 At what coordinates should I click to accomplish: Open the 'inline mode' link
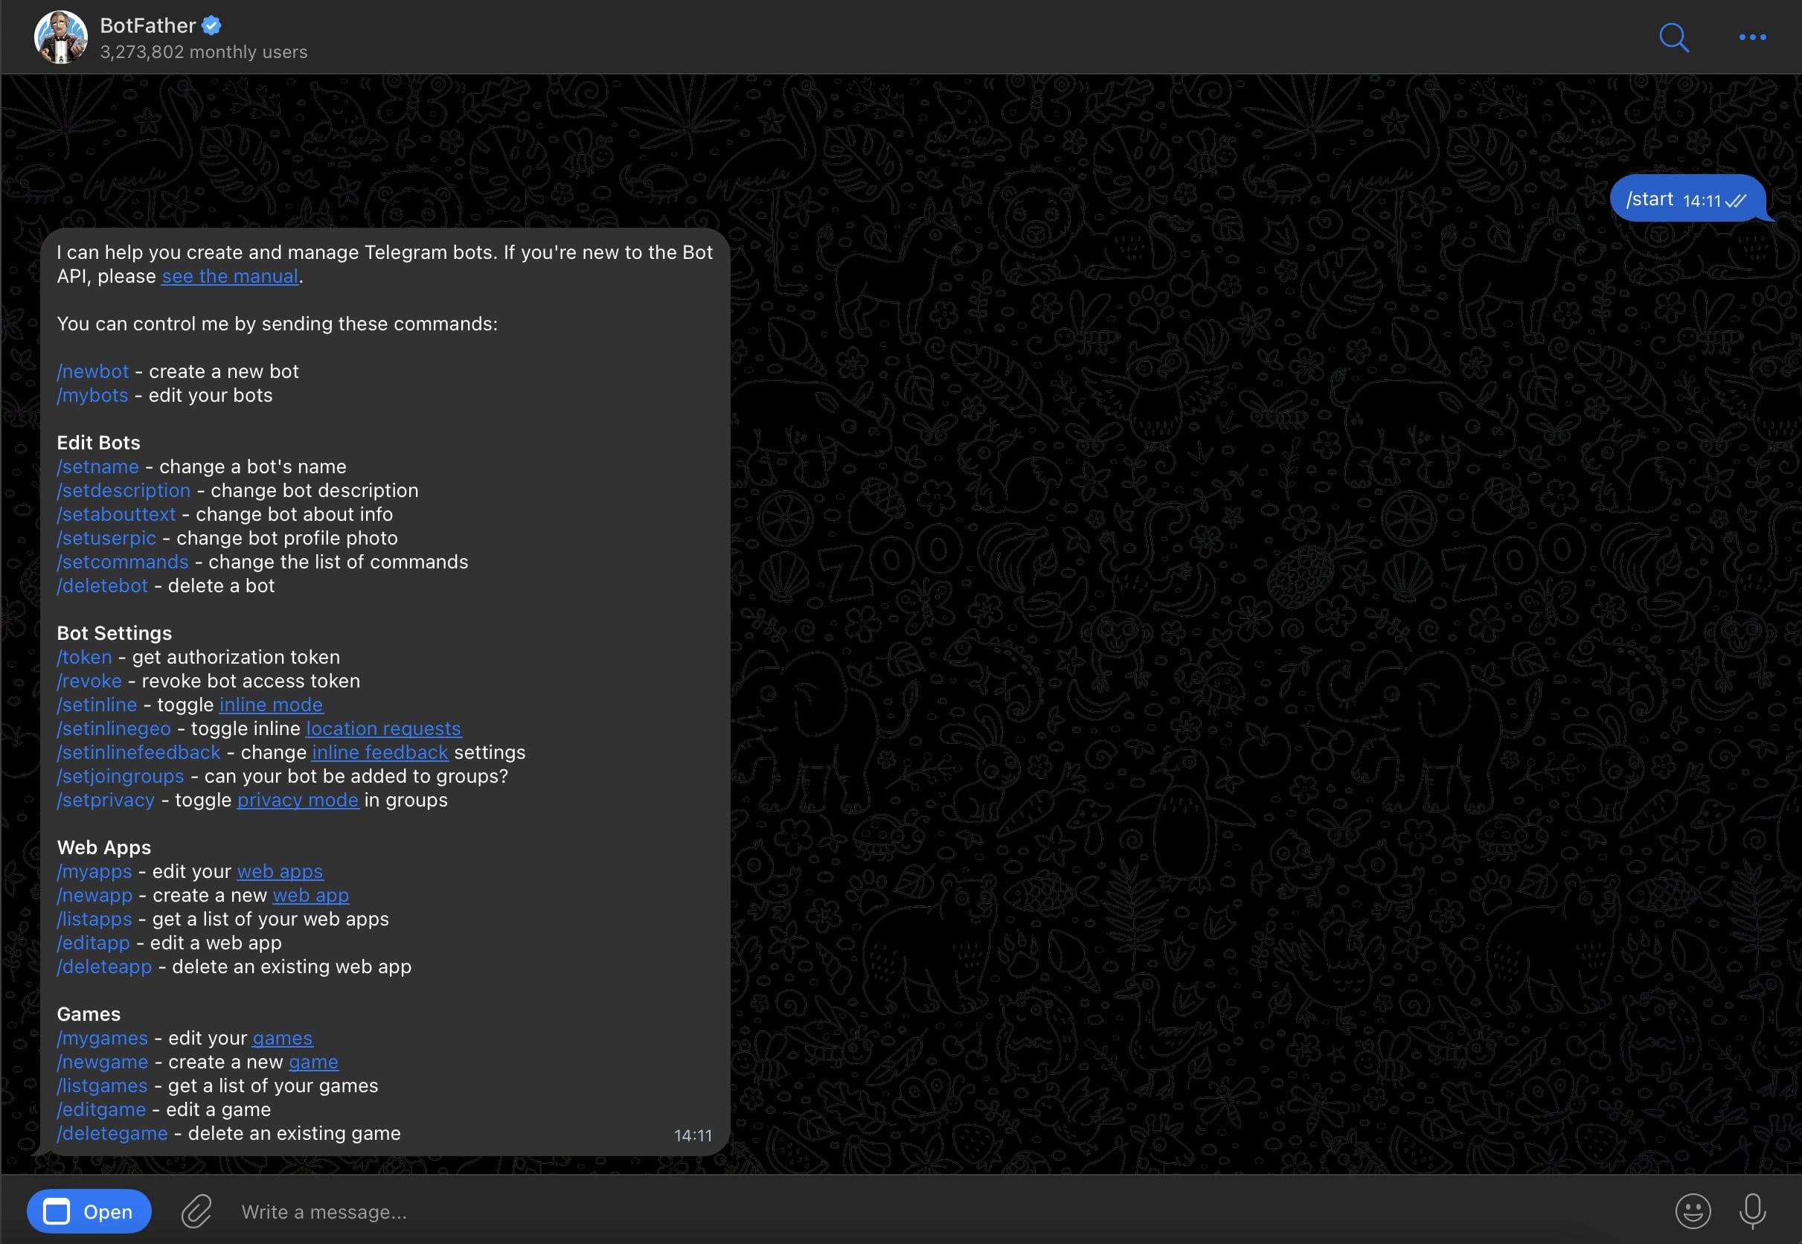click(271, 705)
